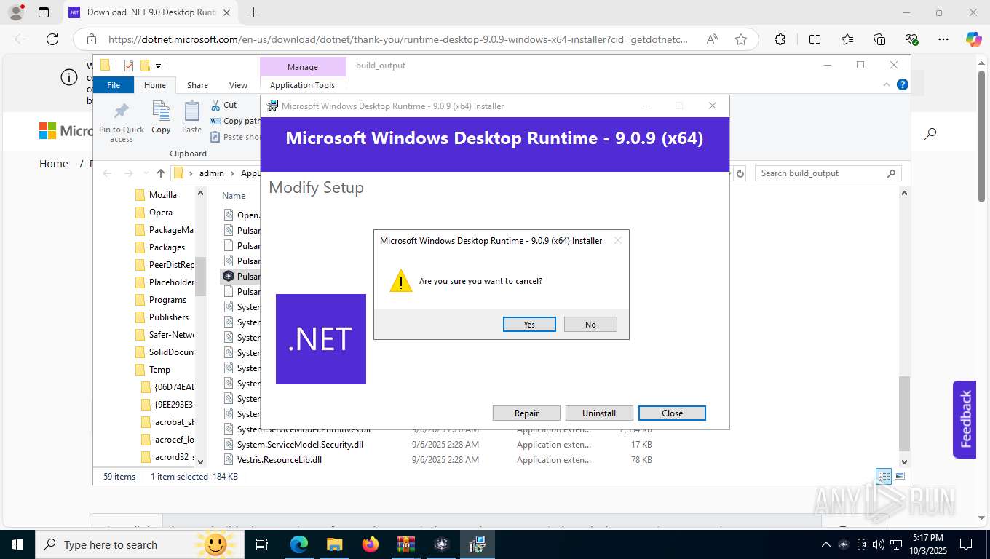This screenshot has height=559, width=990.
Task: Select the Programs folder in tree
Action: (167, 300)
